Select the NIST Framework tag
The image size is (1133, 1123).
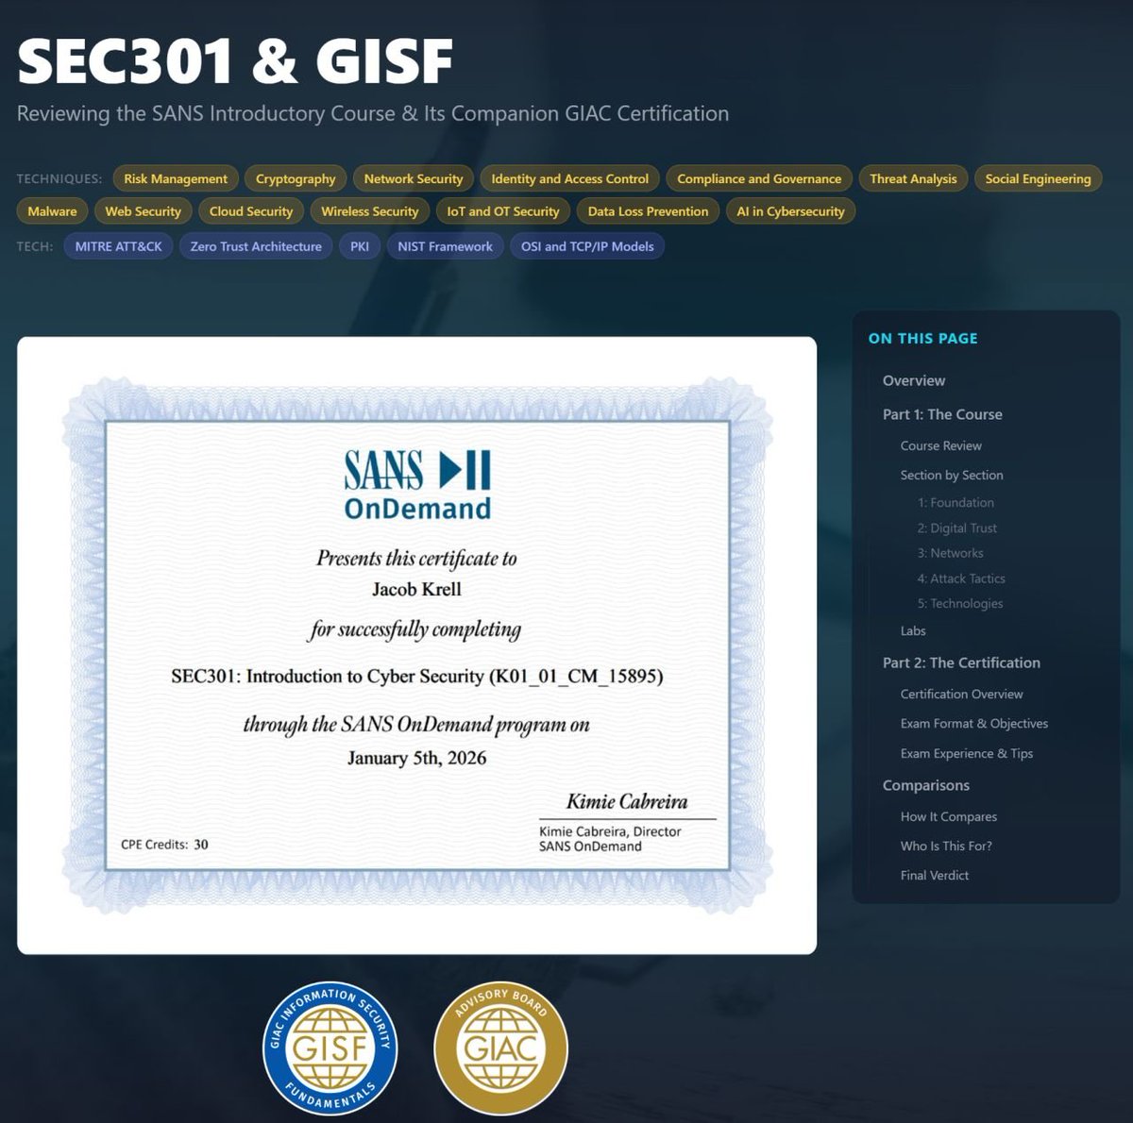(445, 246)
